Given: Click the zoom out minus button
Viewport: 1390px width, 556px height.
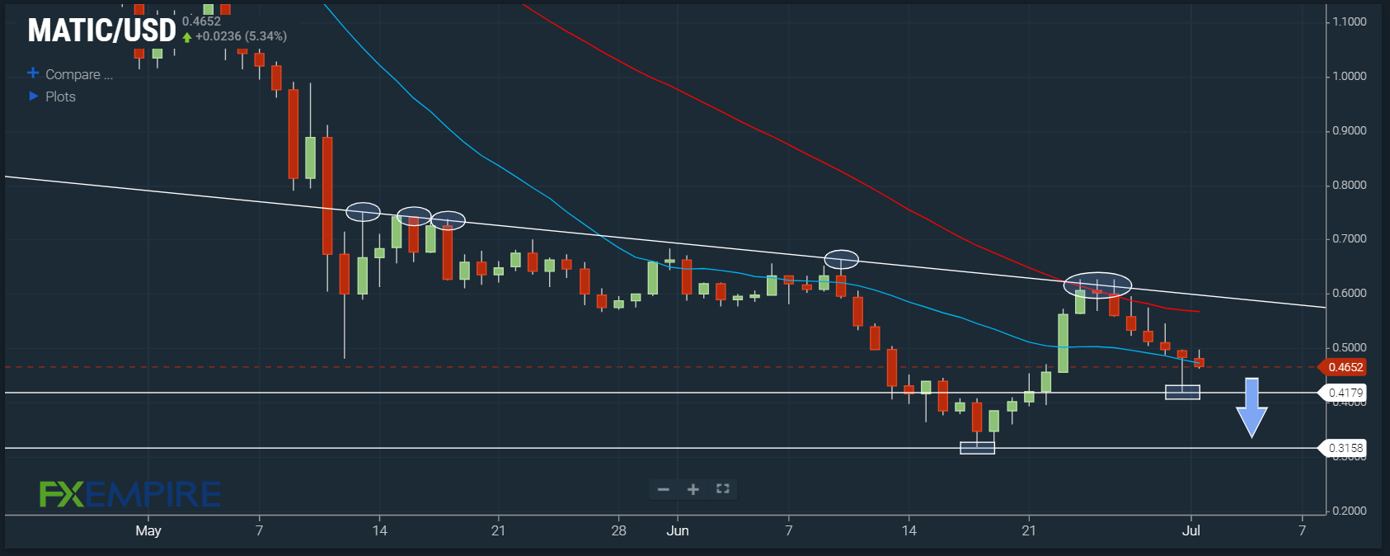Looking at the screenshot, I should click(x=663, y=489).
